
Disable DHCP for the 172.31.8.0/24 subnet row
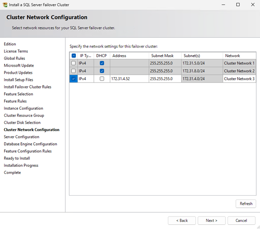[102, 71]
